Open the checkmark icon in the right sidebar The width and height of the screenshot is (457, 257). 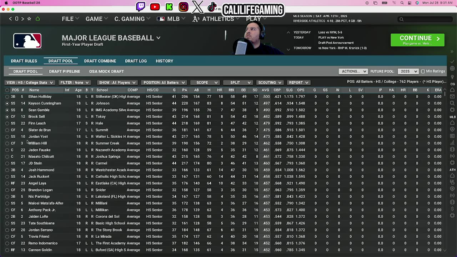point(453,62)
